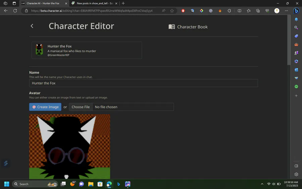Open the Read aloud icon
The width and height of the screenshot is (302, 189).
163,11
